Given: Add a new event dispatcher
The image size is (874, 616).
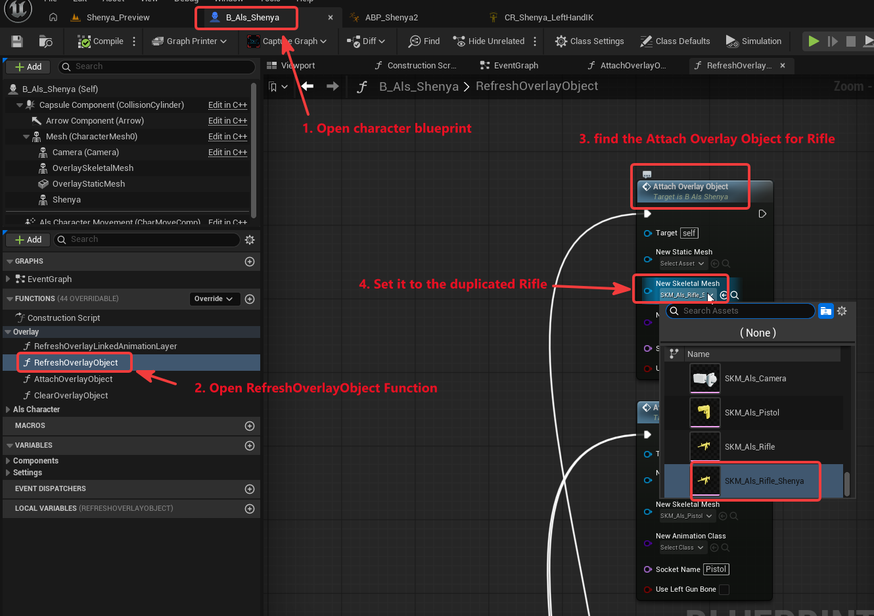Looking at the screenshot, I should pos(250,489).
